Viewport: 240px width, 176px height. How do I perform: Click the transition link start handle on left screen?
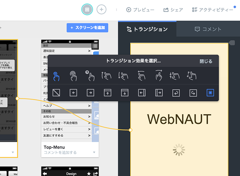[17, 99]
